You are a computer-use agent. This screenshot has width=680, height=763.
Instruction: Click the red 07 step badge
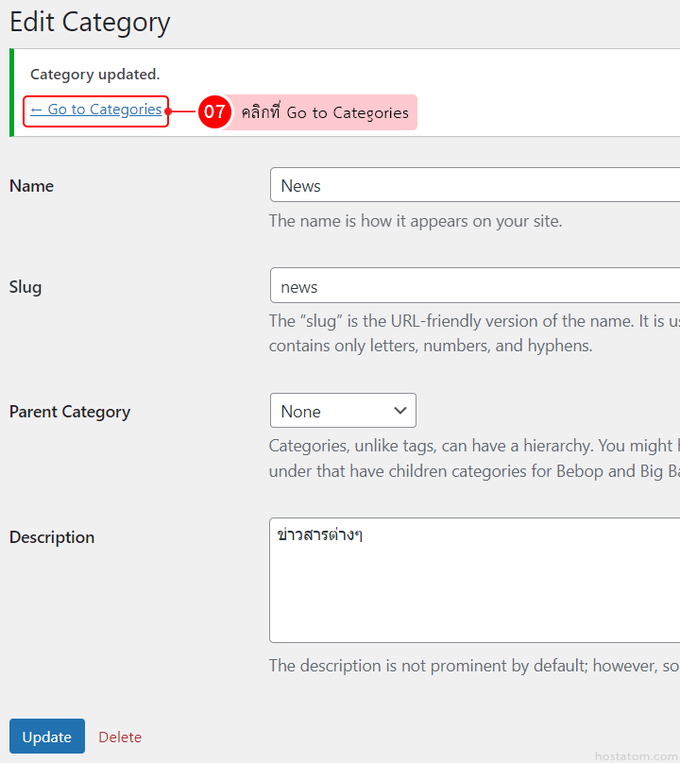point(214,111)
